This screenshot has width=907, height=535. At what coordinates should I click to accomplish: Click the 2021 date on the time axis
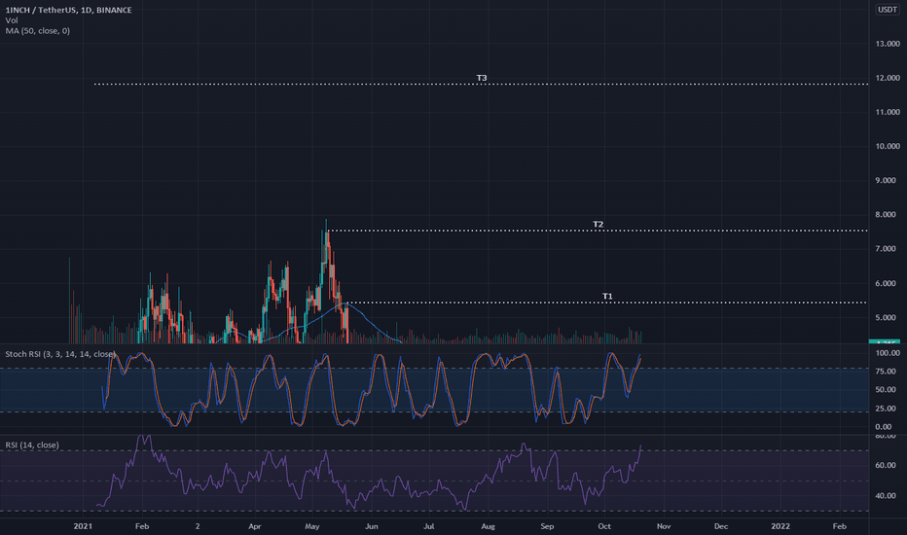(x=83, y=526)
